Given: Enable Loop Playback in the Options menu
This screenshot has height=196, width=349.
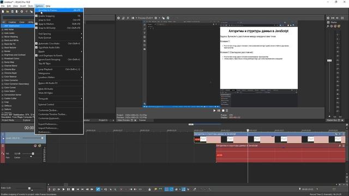Looking at the screenshot, I should tap(59, 69).
